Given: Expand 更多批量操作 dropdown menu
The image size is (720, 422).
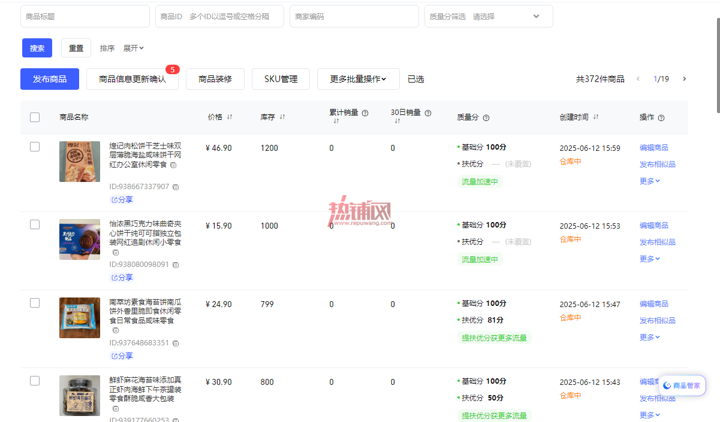Looking at the screenshot, I should click(x=359, y=79).
